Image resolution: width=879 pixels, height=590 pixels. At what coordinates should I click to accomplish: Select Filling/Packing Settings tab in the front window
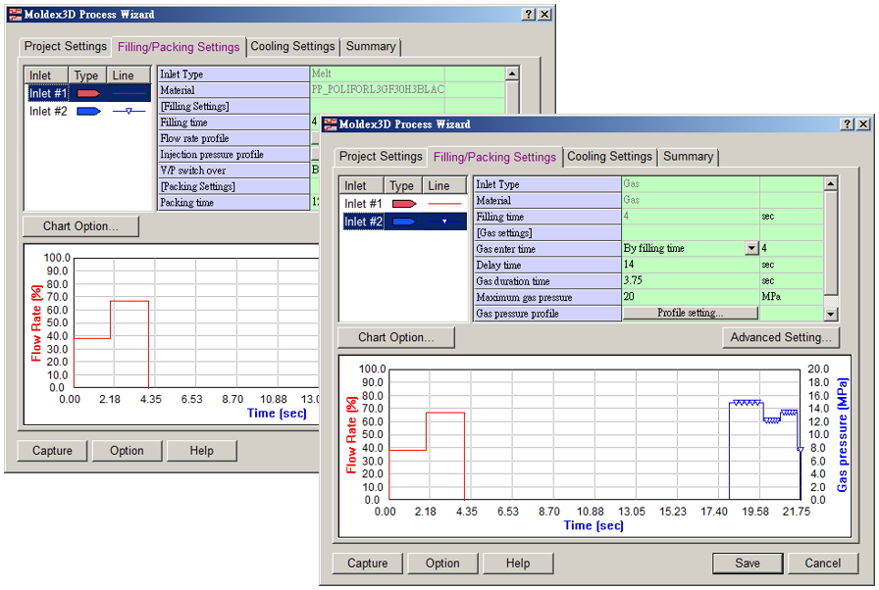(x=494, y=157)
